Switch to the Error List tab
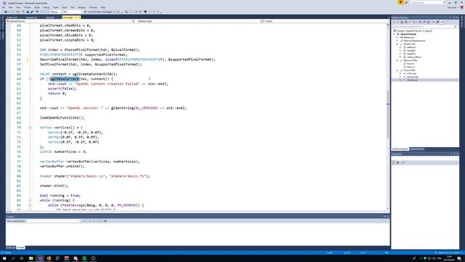The height and width of the screenshot is (262, 465). [11, 247]
